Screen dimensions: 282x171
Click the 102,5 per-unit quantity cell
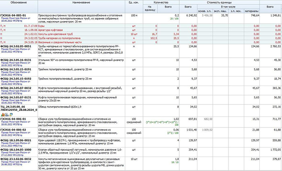150,38
